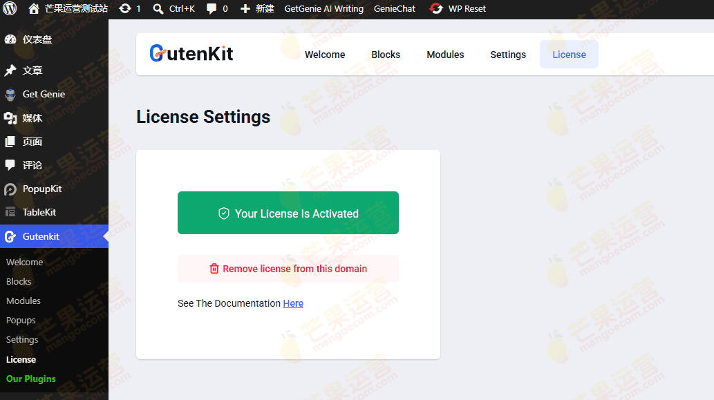Image resolution: width=714 pixels, height=400 pixels.
Task: Click the WordPress logo icon
Action: click(10, 8)
